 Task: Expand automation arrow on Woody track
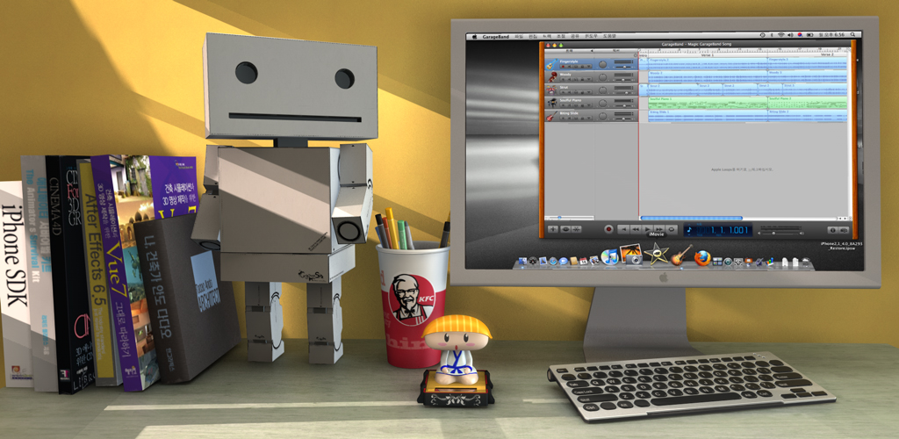pyautogui.click(x=589, y=79)
